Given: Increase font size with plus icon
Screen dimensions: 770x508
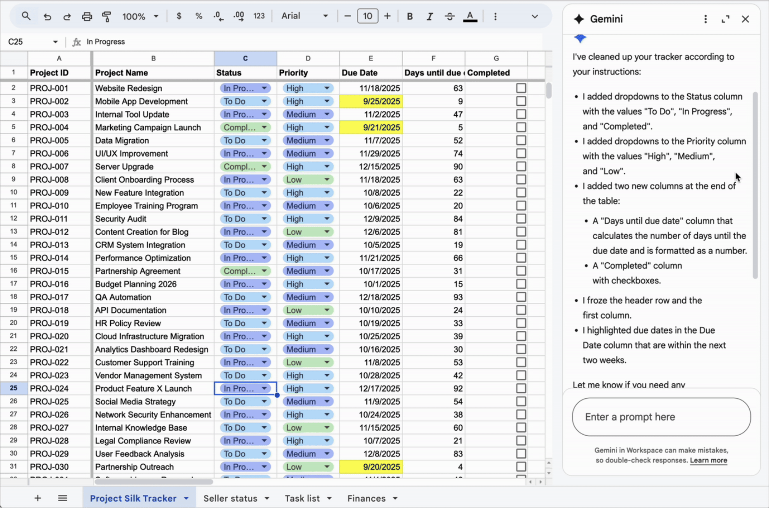Looking at the screenshot, I should coord(387,16).
